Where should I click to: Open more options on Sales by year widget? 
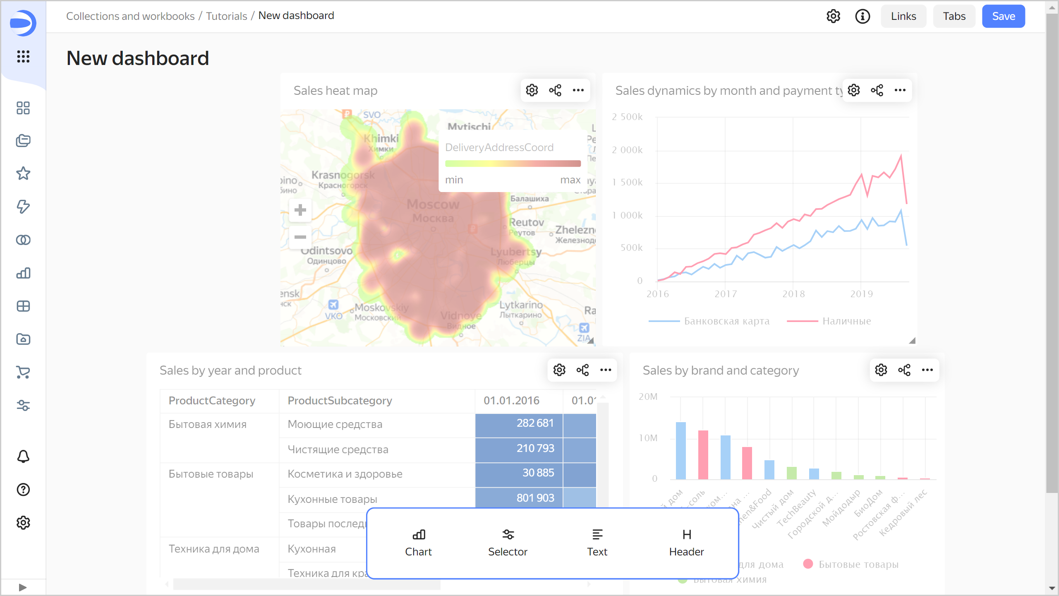pyautogui.click(x=606, y=370)
